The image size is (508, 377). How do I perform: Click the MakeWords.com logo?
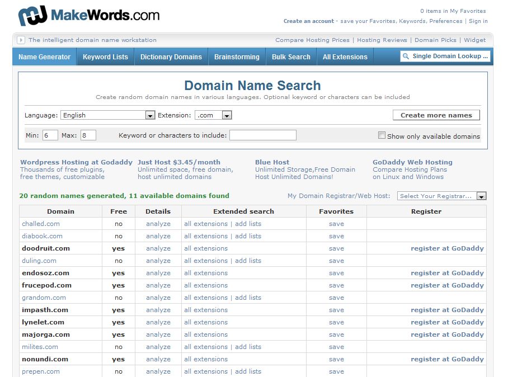click(88, 16)
